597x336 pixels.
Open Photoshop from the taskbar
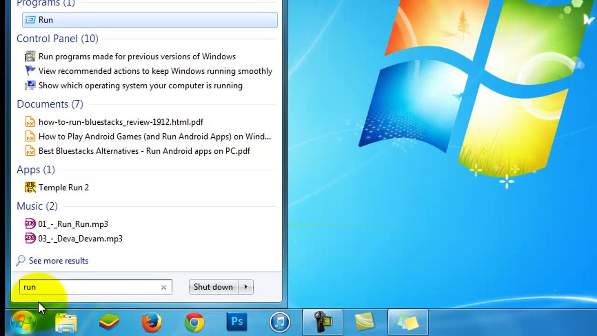click(x=237, y=322)
